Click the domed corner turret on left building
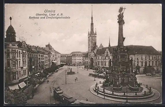Screen dimensions: 165x107 pos(11,31)
